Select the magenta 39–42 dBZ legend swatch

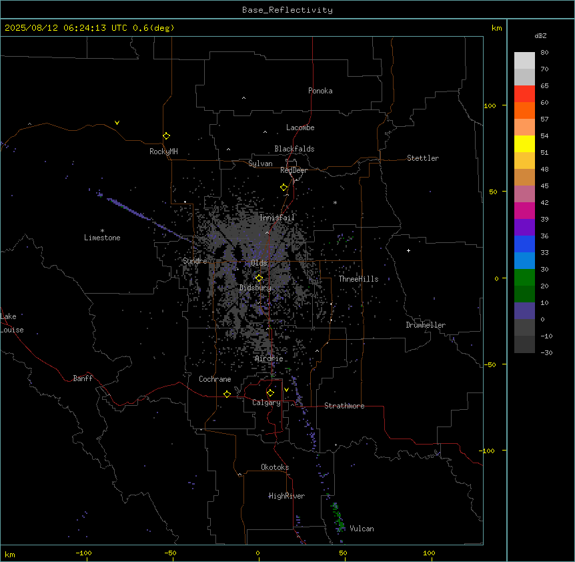(524, 210)
